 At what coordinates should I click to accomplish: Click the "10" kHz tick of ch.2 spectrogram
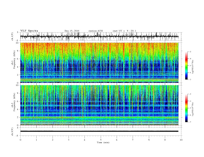18,85
